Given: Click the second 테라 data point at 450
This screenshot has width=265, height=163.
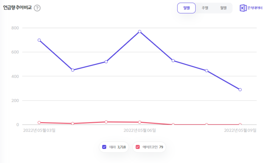Looking at the screenshot, I should (73, 70).
